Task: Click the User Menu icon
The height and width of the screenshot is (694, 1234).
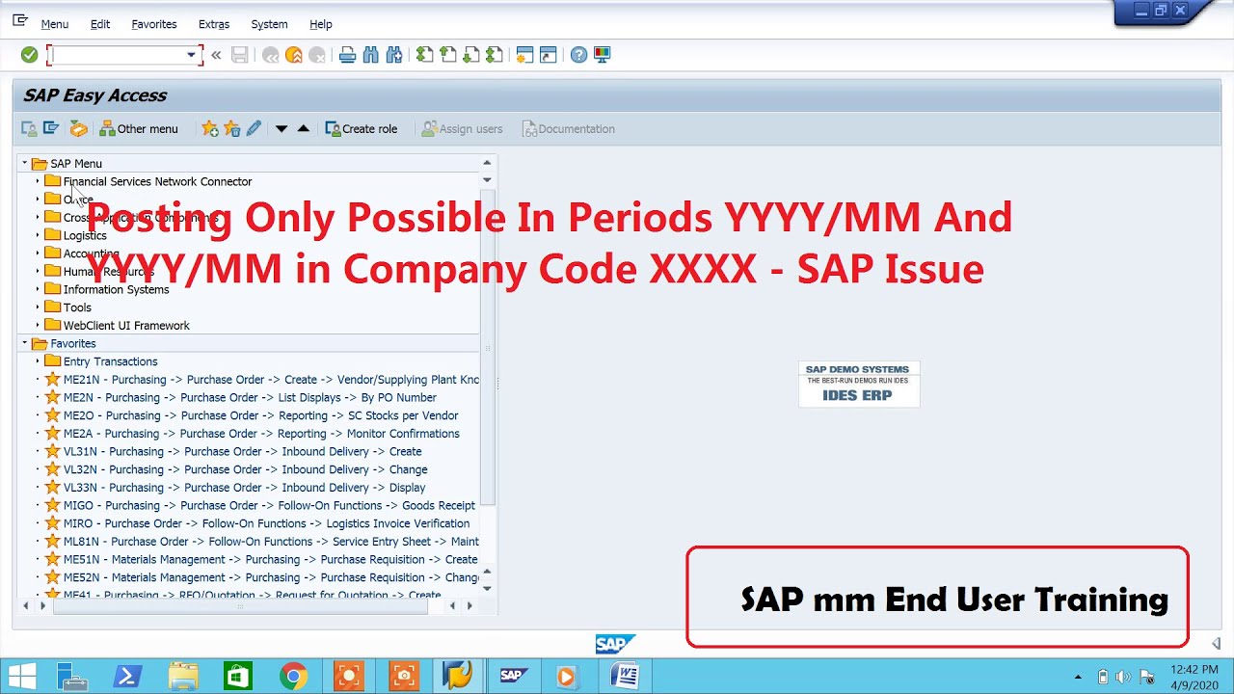Action: coord(29,128)
